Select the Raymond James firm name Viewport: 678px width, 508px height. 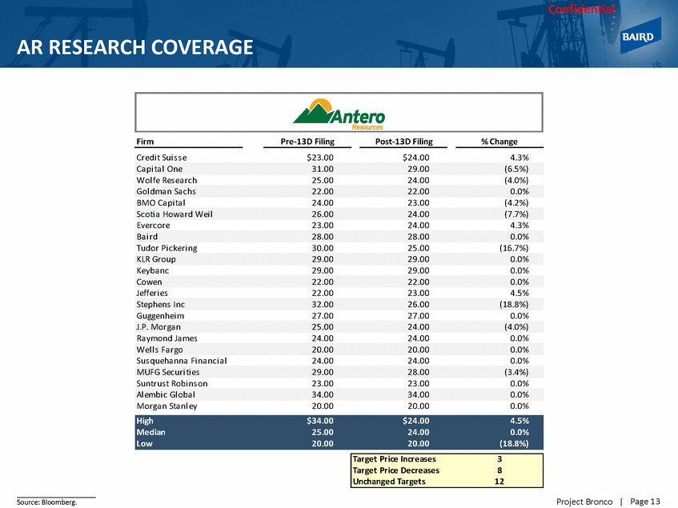tap(167, 338)
